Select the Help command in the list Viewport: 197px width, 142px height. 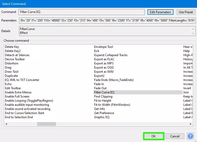pyautogui.click(x=186, y=51)
